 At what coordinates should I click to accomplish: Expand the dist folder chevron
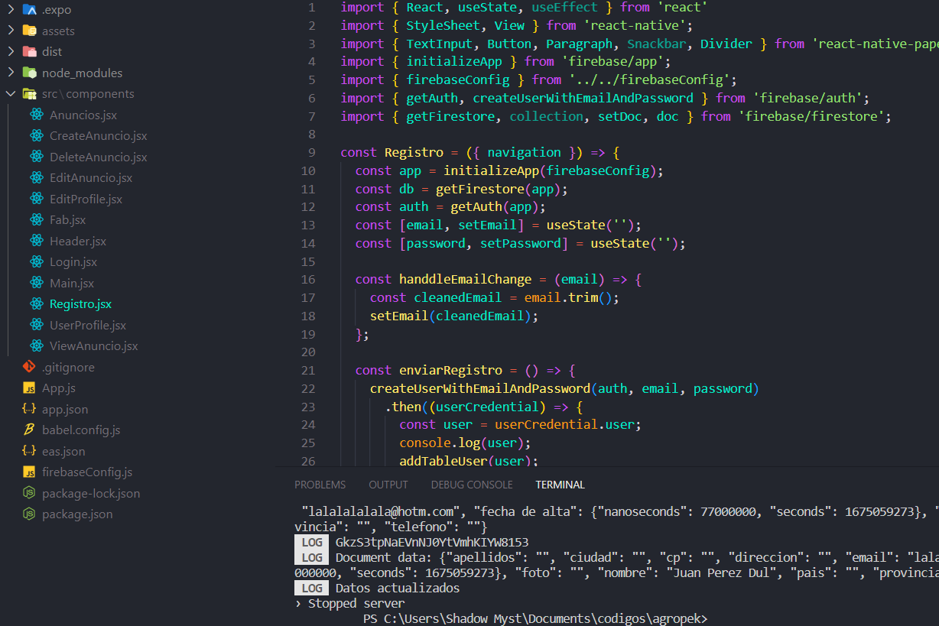tap(10, 52)
